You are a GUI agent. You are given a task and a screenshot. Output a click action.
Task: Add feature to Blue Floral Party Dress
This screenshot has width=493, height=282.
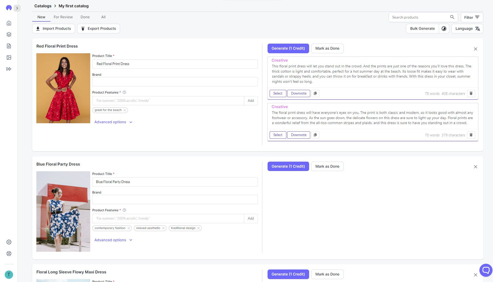(x=251, y=219)
